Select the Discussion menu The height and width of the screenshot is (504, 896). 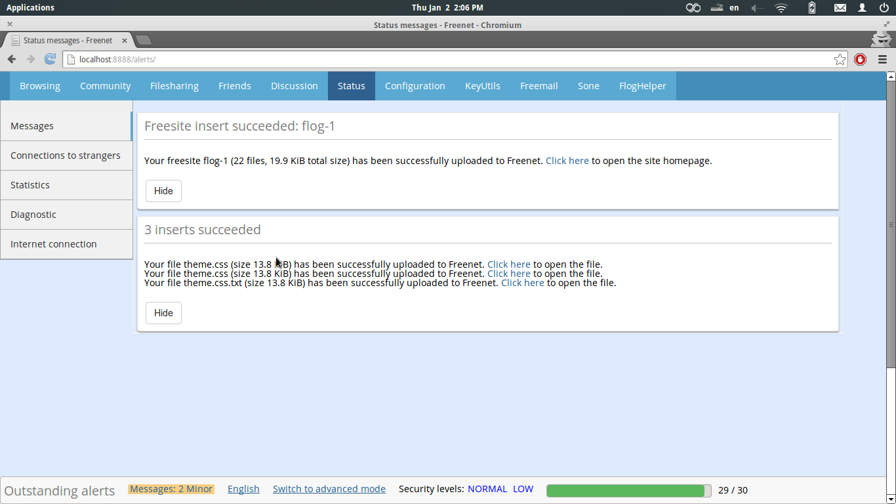coord(295,86)
